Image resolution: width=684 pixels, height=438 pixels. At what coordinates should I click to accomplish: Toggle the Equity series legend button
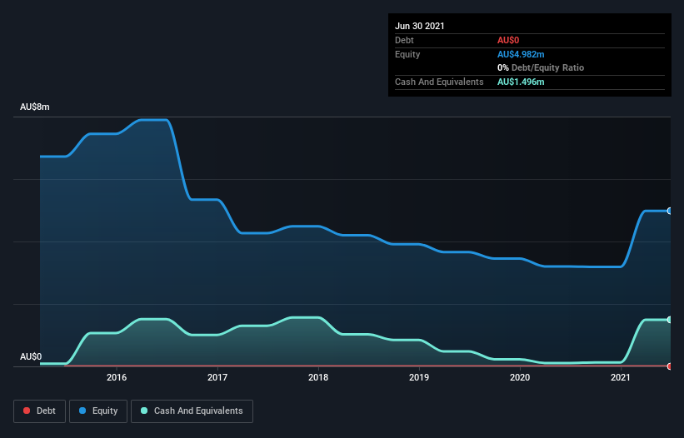click(98, 411)
